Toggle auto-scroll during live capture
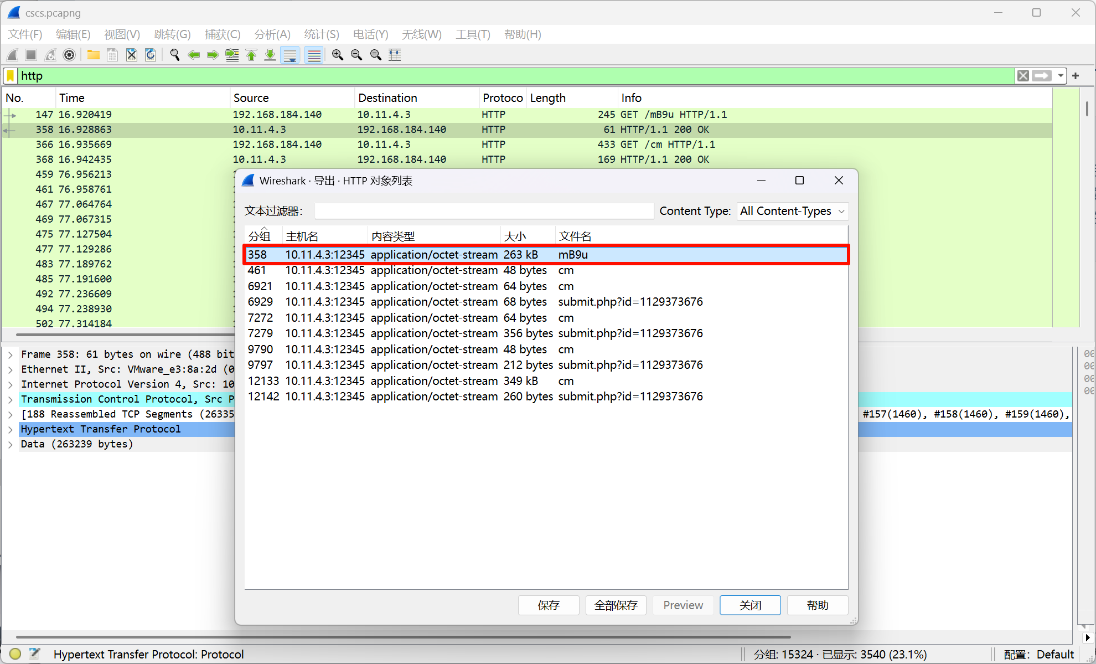Image resolution: width=1096 pixels, height=664 pixels. [x=289, y=55]
